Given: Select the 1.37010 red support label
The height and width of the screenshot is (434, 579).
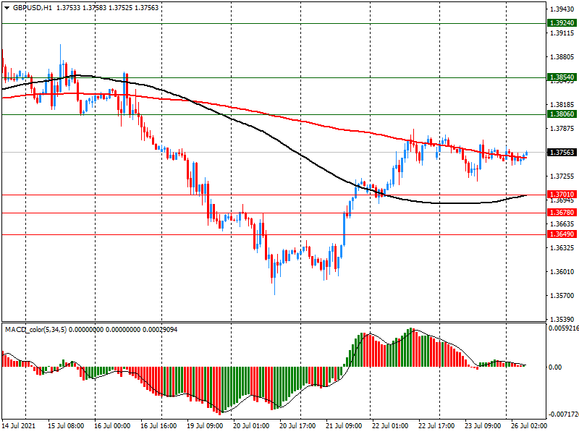Looking at the screenshot, I should (x=562, y=195).
